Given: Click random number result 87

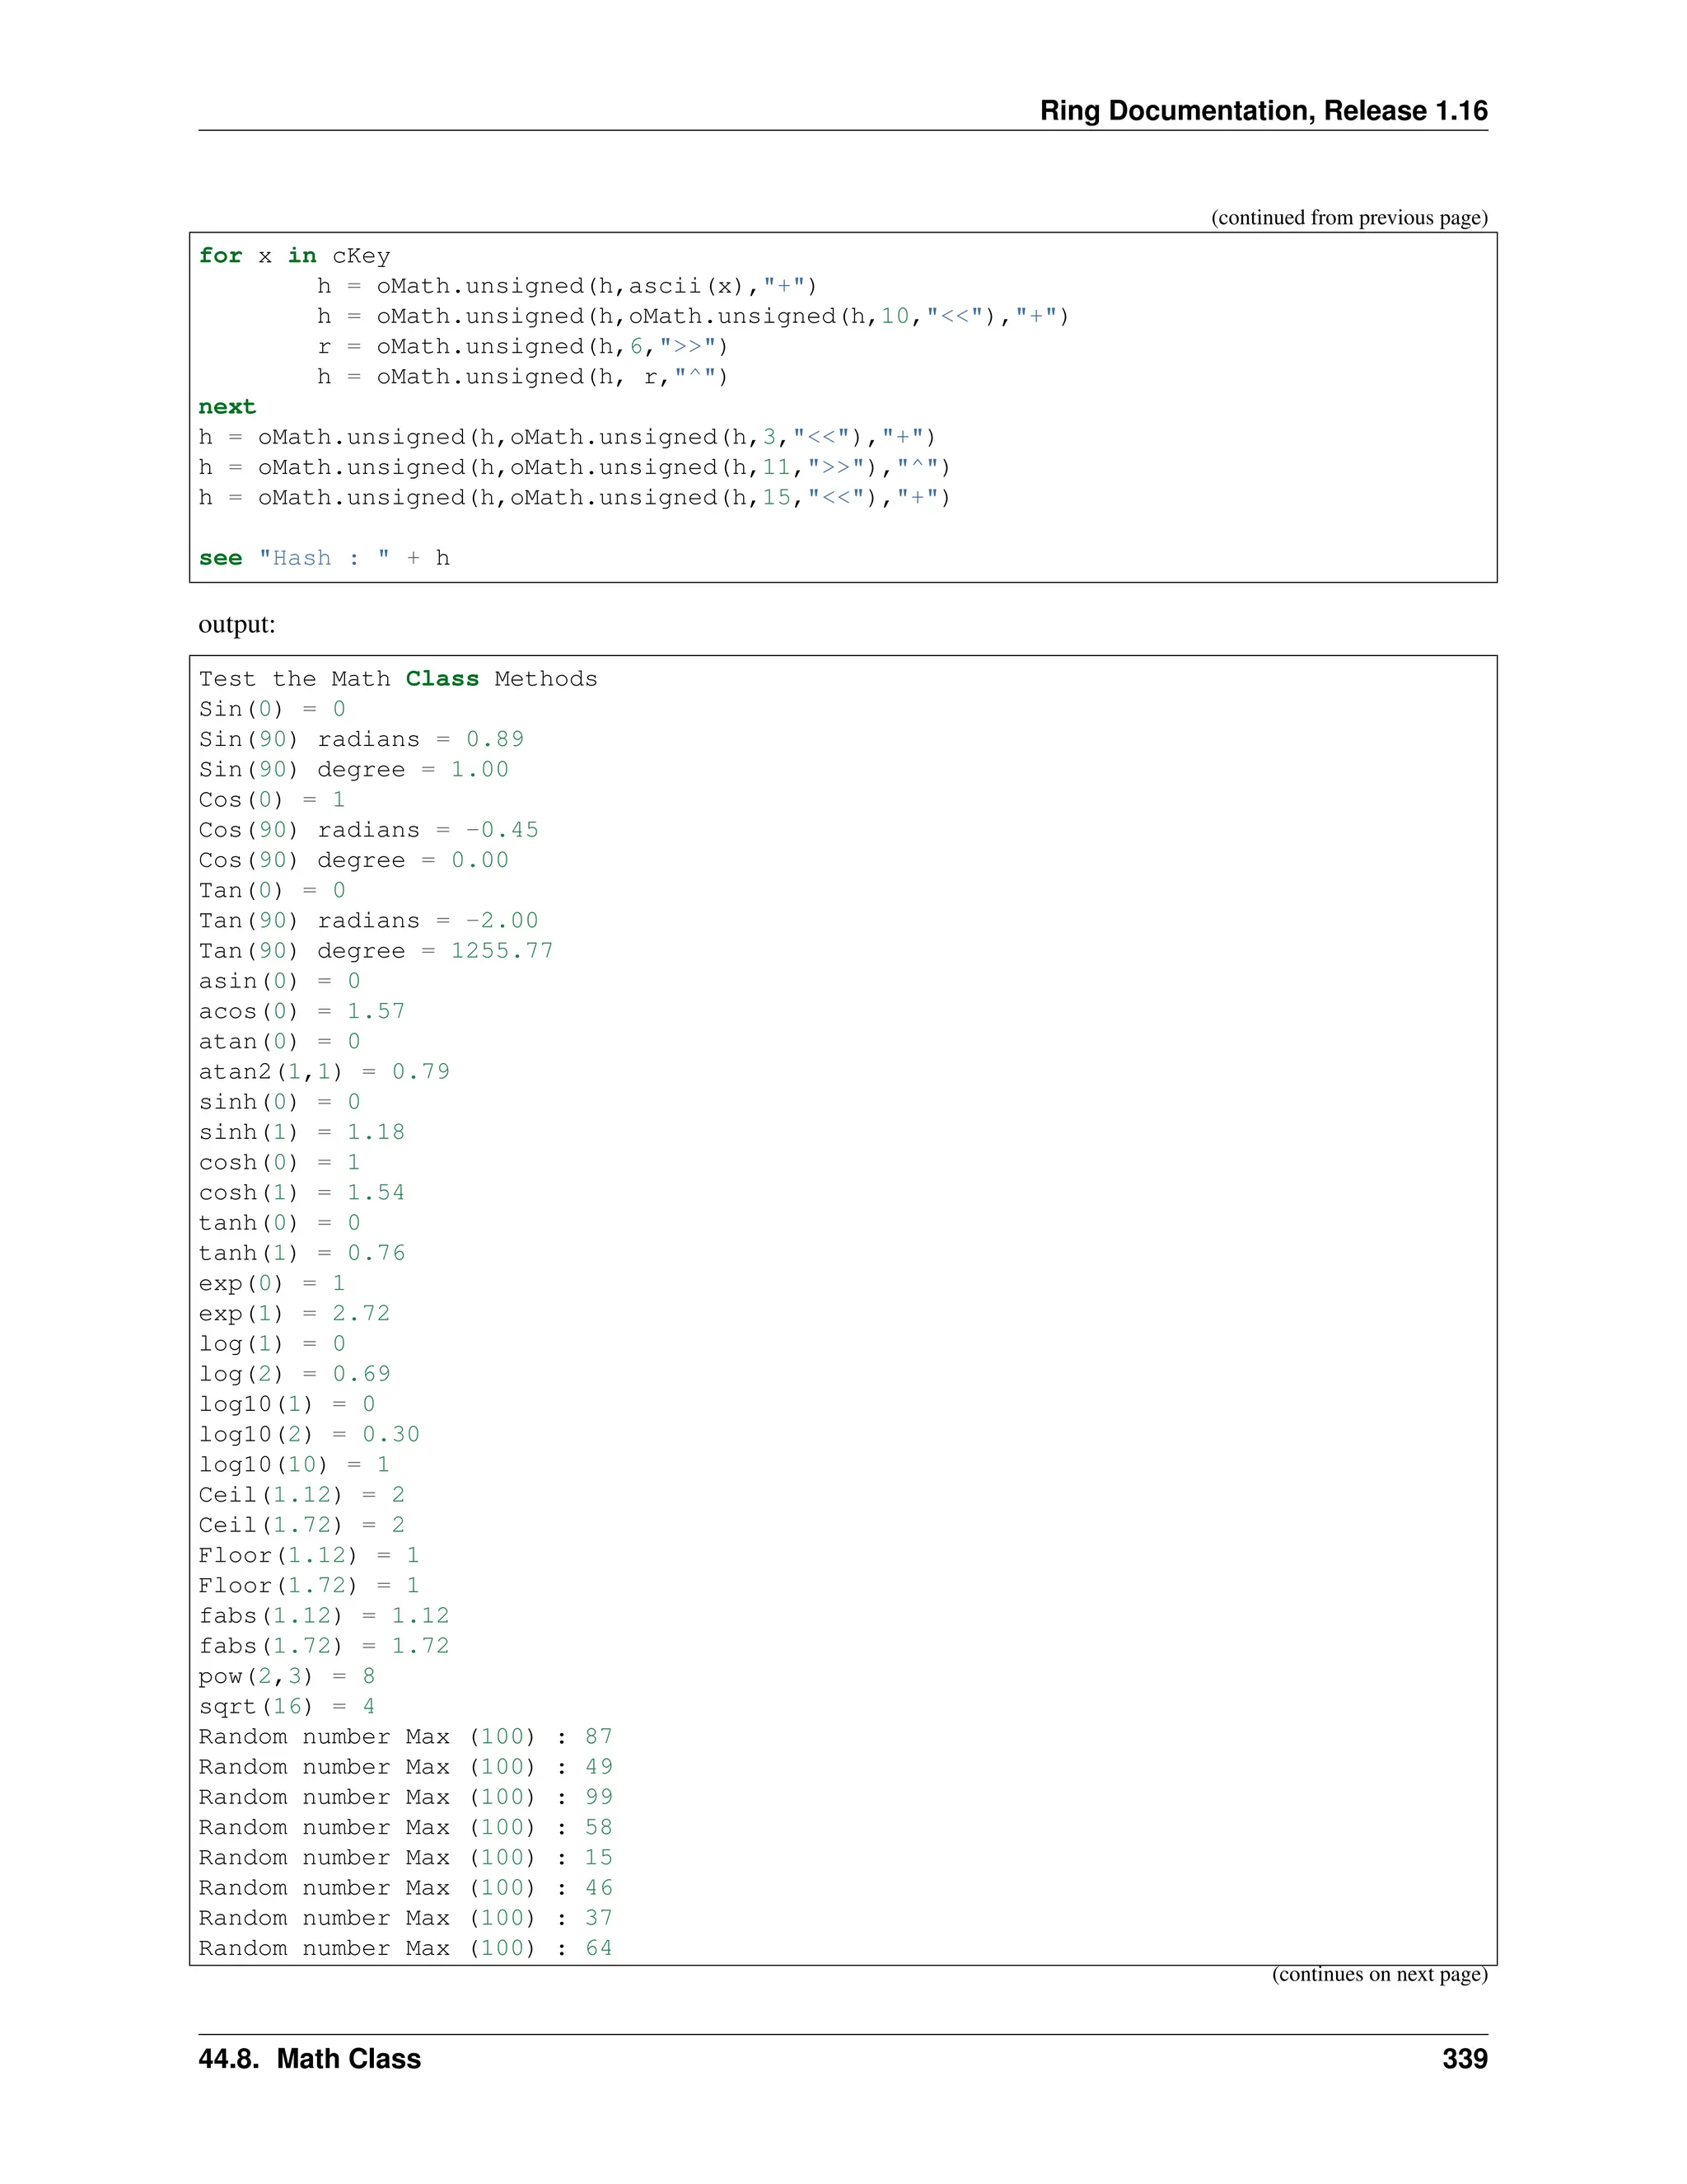Looking at the screenshot, I should [x=599, y=1737].
